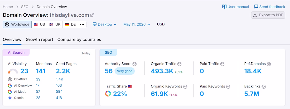290x109 pixels.
Task: Click Gemini mentions value 28
Action: pos(38,98)
